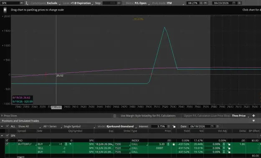Viewport: 261px width, 158px height.
Task: Click the Yield column header
Action: click(x=187, y=131)
